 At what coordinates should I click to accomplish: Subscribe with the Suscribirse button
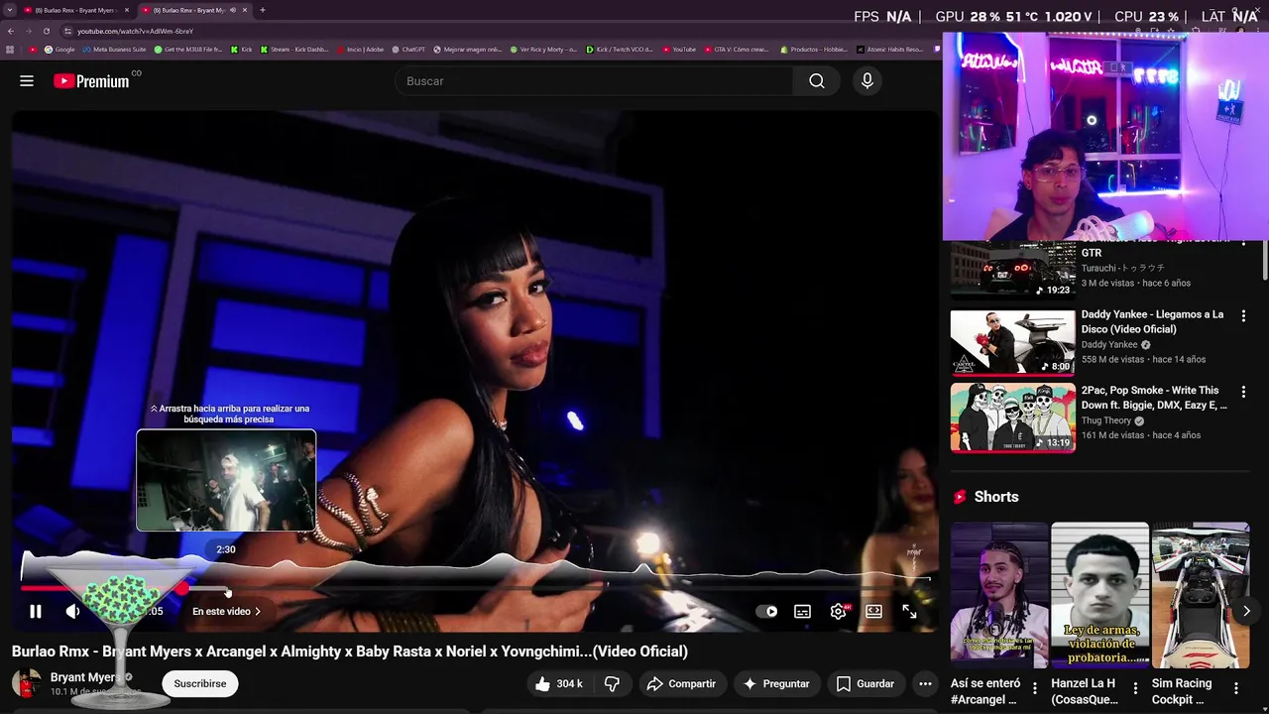200,684
